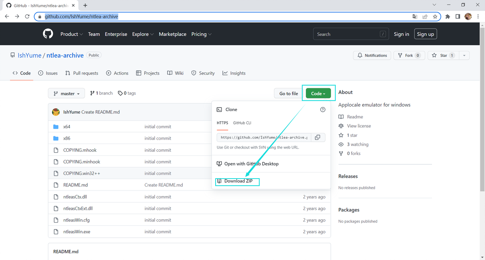Click View license in About
The width and height of the screenshot is (485, 260).
(x=359, y=126)
